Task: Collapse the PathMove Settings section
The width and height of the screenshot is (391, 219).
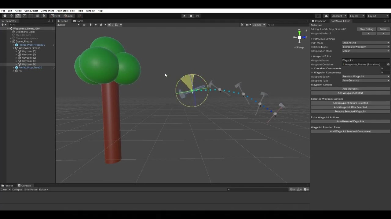Action: 312,39
